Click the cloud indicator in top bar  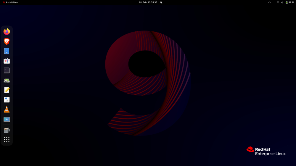point(270,2)
